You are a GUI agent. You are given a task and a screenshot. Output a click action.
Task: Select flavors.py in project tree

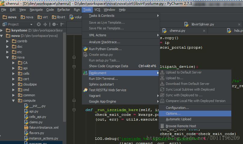coord(37,133)
